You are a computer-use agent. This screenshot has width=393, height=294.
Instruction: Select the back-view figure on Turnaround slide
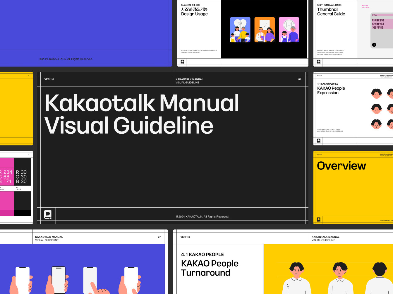pyautogui.click(x=380, y=278)
